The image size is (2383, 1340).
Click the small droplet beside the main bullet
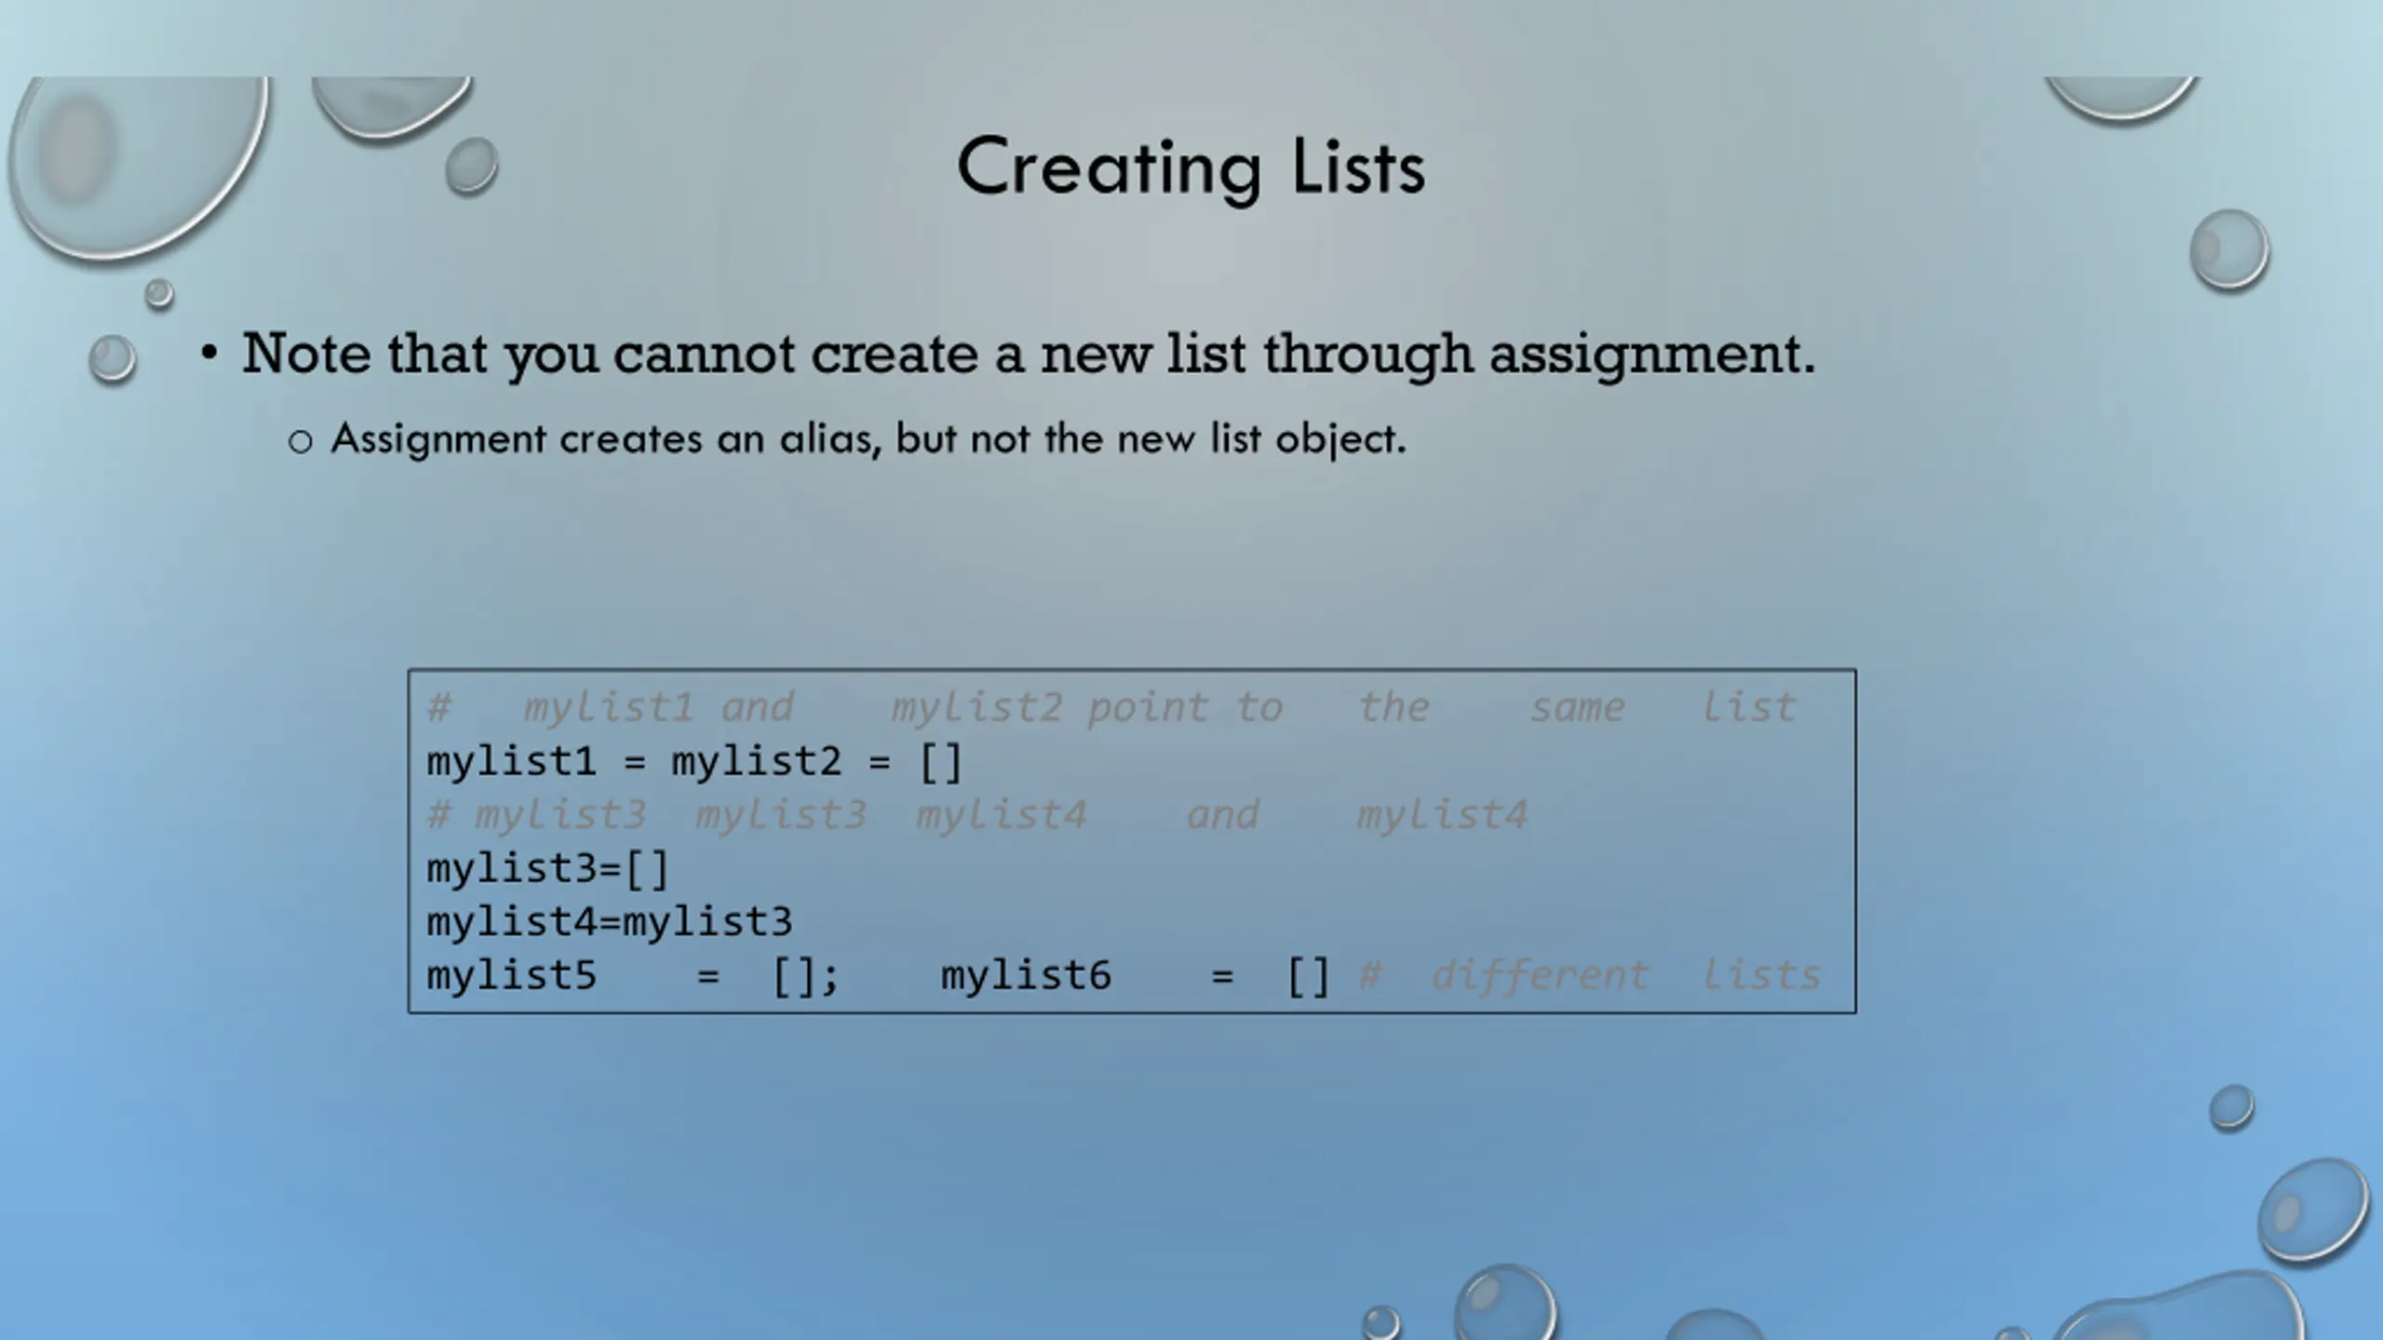point(113,358)
